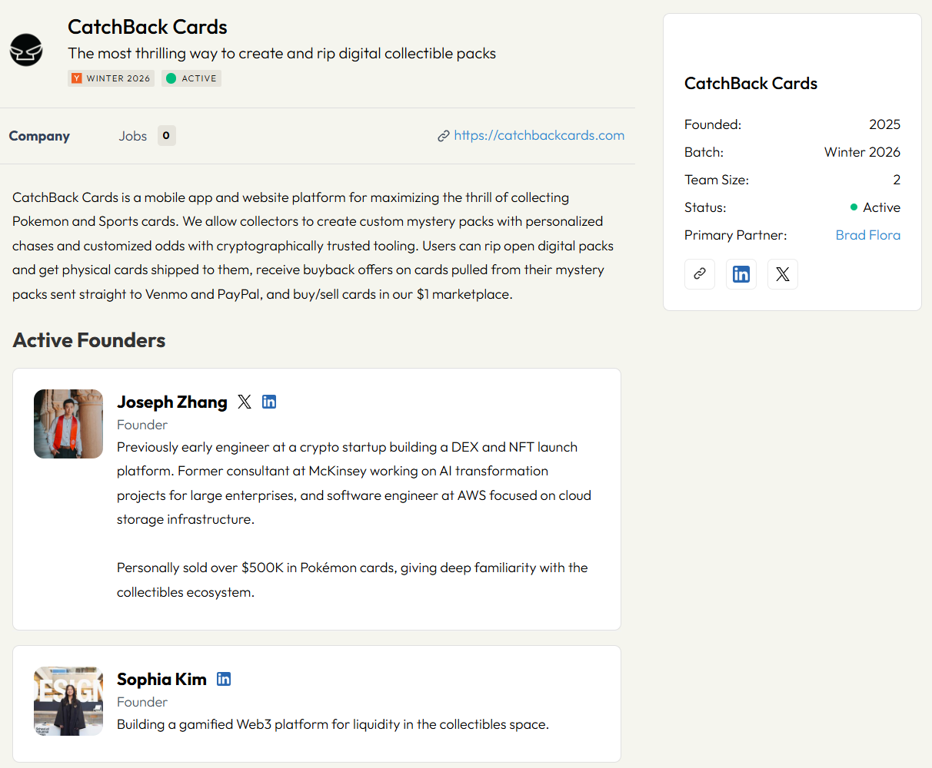Switch to the Jobs tab
The width and height of the screenshot is (932, 768).
tap(132, 136)
